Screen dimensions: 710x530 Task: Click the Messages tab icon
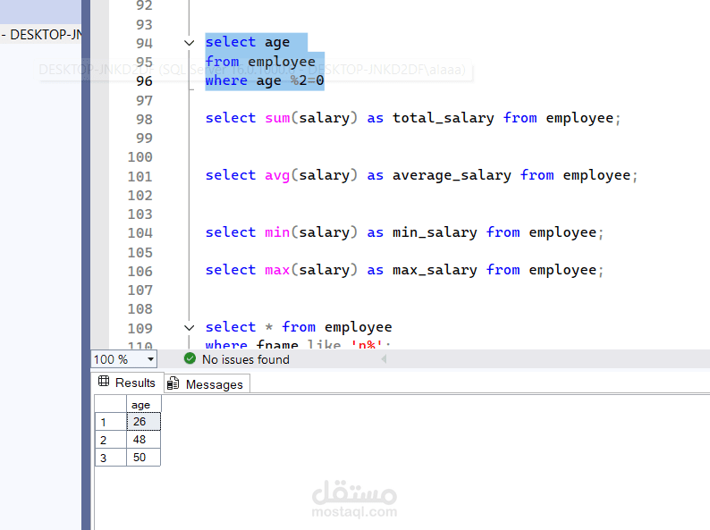coord(173,384)
